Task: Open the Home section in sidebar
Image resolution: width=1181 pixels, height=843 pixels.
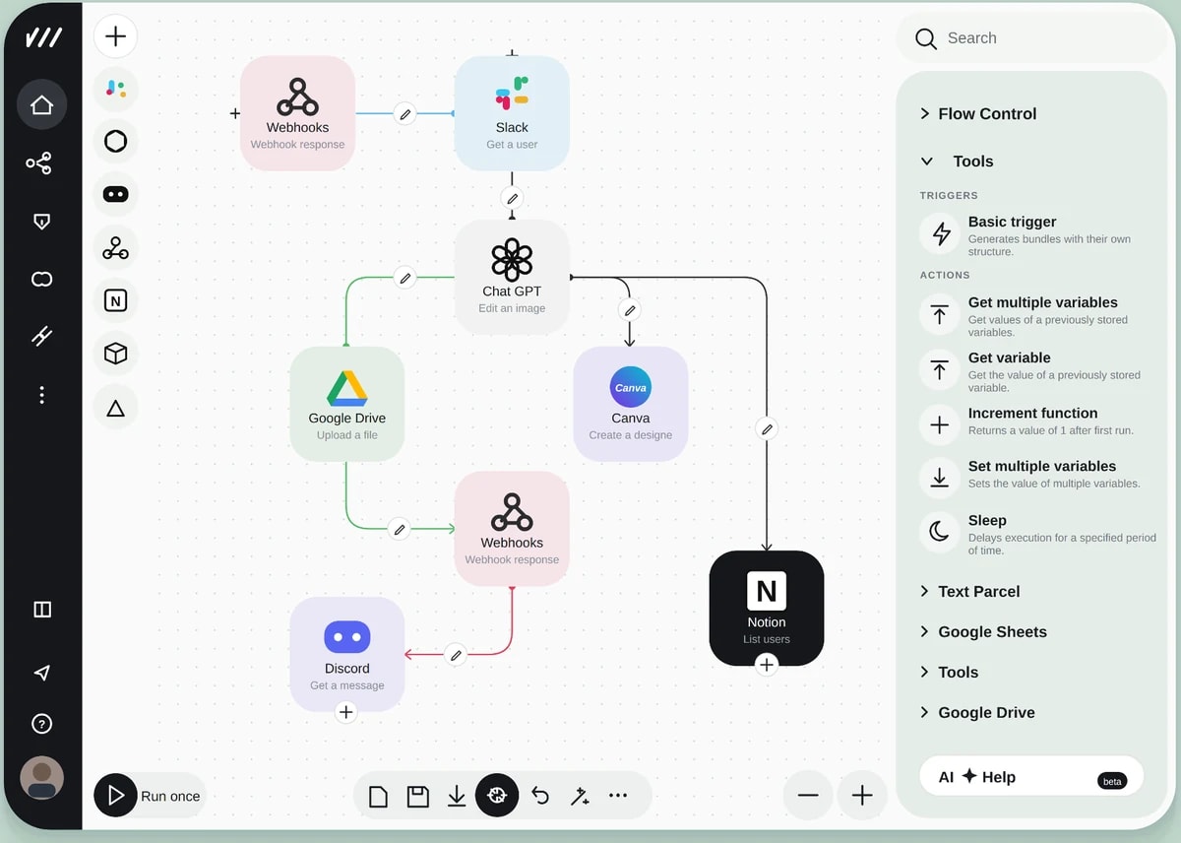Action: [x=41, y=104]
